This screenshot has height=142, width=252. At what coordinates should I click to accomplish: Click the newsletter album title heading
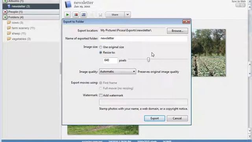click(x=83, y=3)
